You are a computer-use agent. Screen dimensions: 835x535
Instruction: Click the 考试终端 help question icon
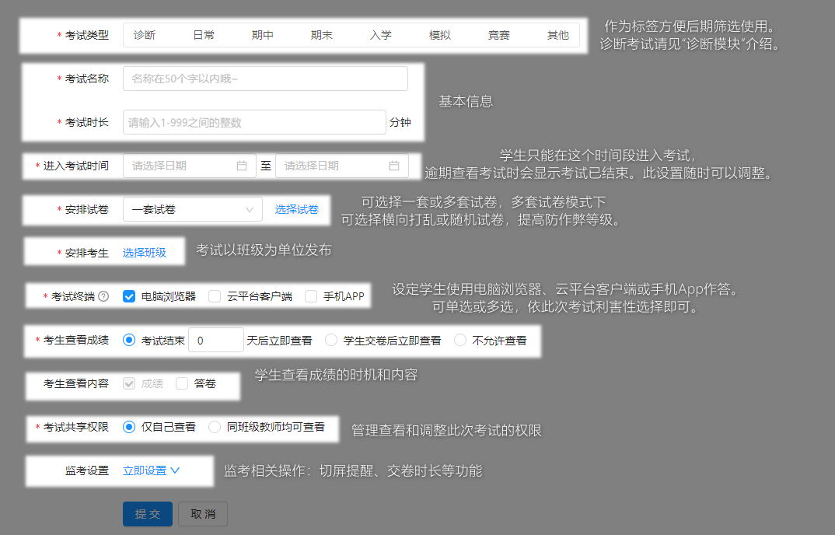(x=104, y=296)
